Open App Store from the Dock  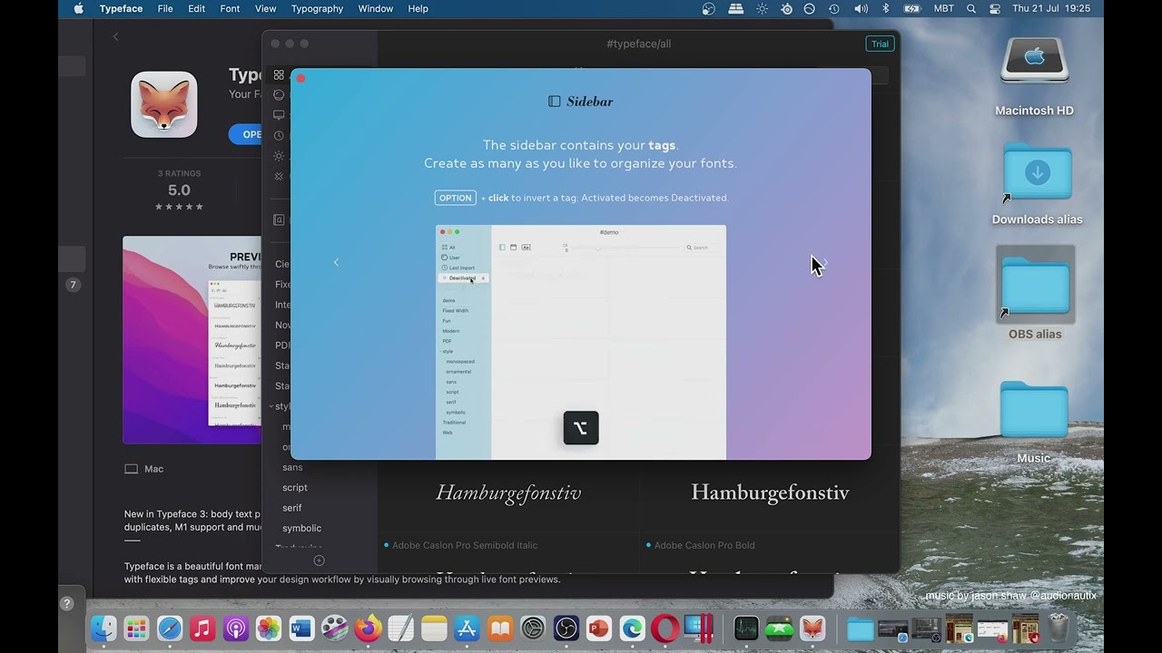point(467,628)
